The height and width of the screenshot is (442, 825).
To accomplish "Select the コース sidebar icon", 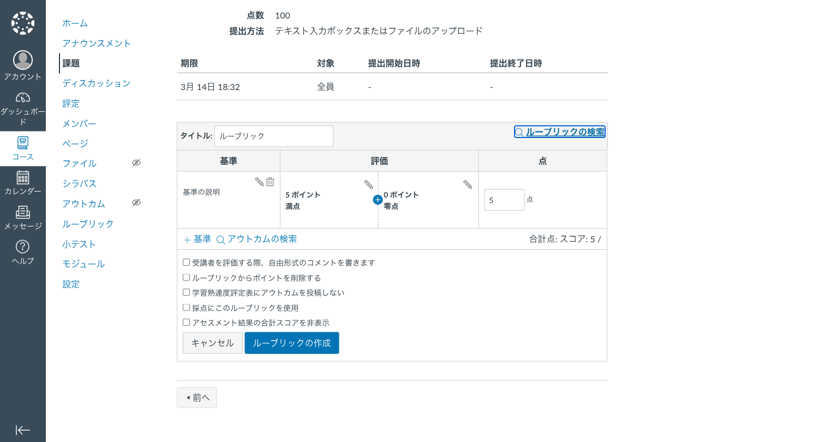I will 22,143.
